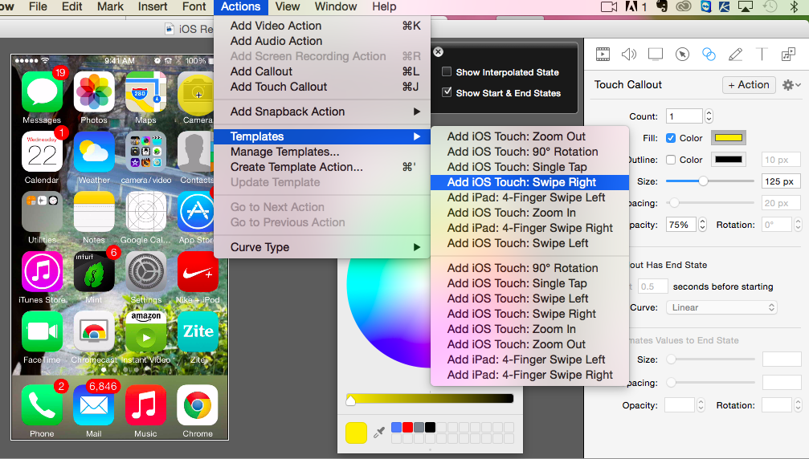Click the brightness slider under color wheel
Image resolution: width=809 pixels, height=459 pixels.
430,398
